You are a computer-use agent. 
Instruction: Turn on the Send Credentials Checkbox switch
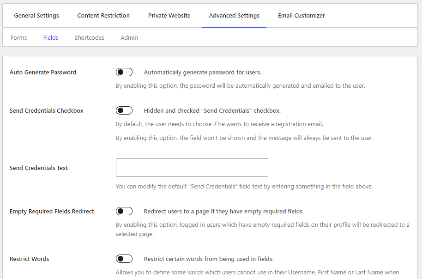pos(124,110)
